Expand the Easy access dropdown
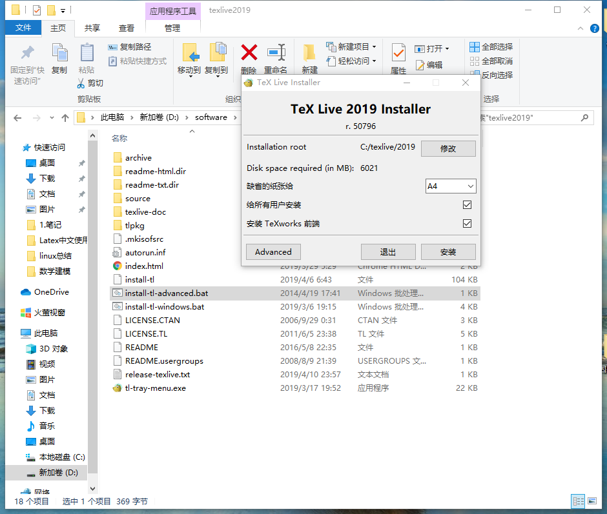Image resolution: width=607 pixels, height=514 pixels. click(374, 61)
